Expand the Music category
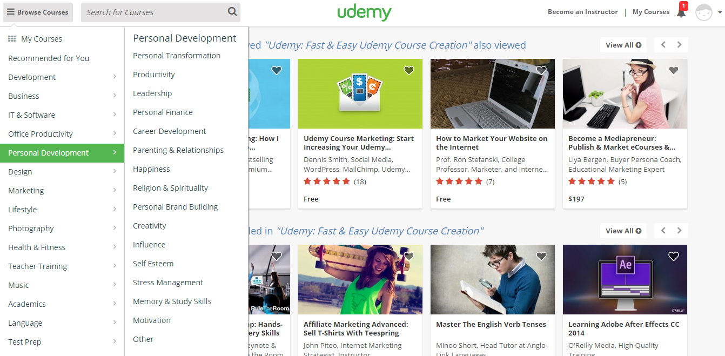The image size is (725, 356). pyautogui.click(x=62, y=285)
